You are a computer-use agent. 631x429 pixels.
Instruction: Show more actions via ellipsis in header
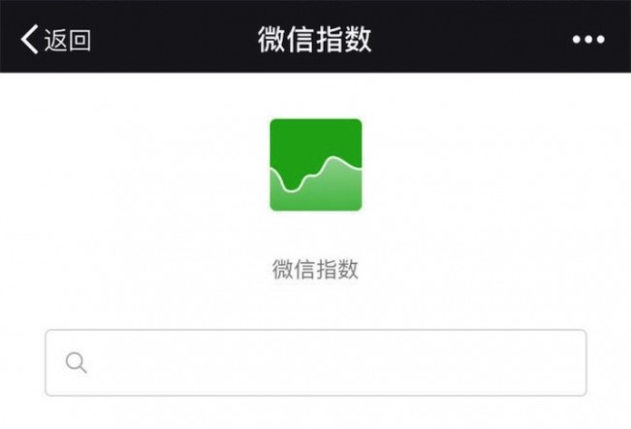pos(588,39)
